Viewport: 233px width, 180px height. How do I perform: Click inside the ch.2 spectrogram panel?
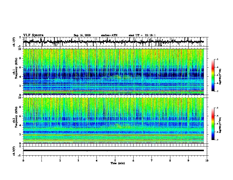coord(113,121)
